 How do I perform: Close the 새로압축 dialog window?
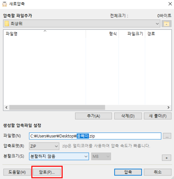(170, 4)
